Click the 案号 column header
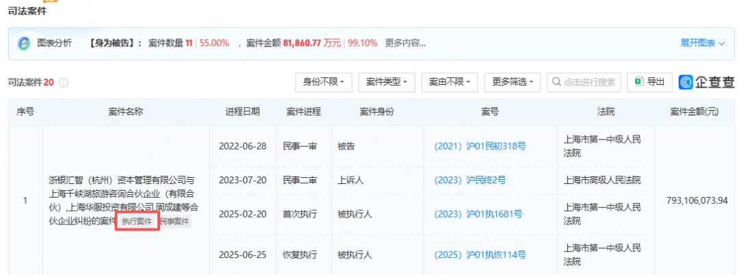The height and width of the screenshot is (275, 739). coord(490,112)
